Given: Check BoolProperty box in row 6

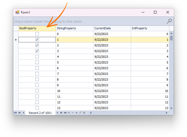Looking at the screenshot, I should (x=37, y=68).
